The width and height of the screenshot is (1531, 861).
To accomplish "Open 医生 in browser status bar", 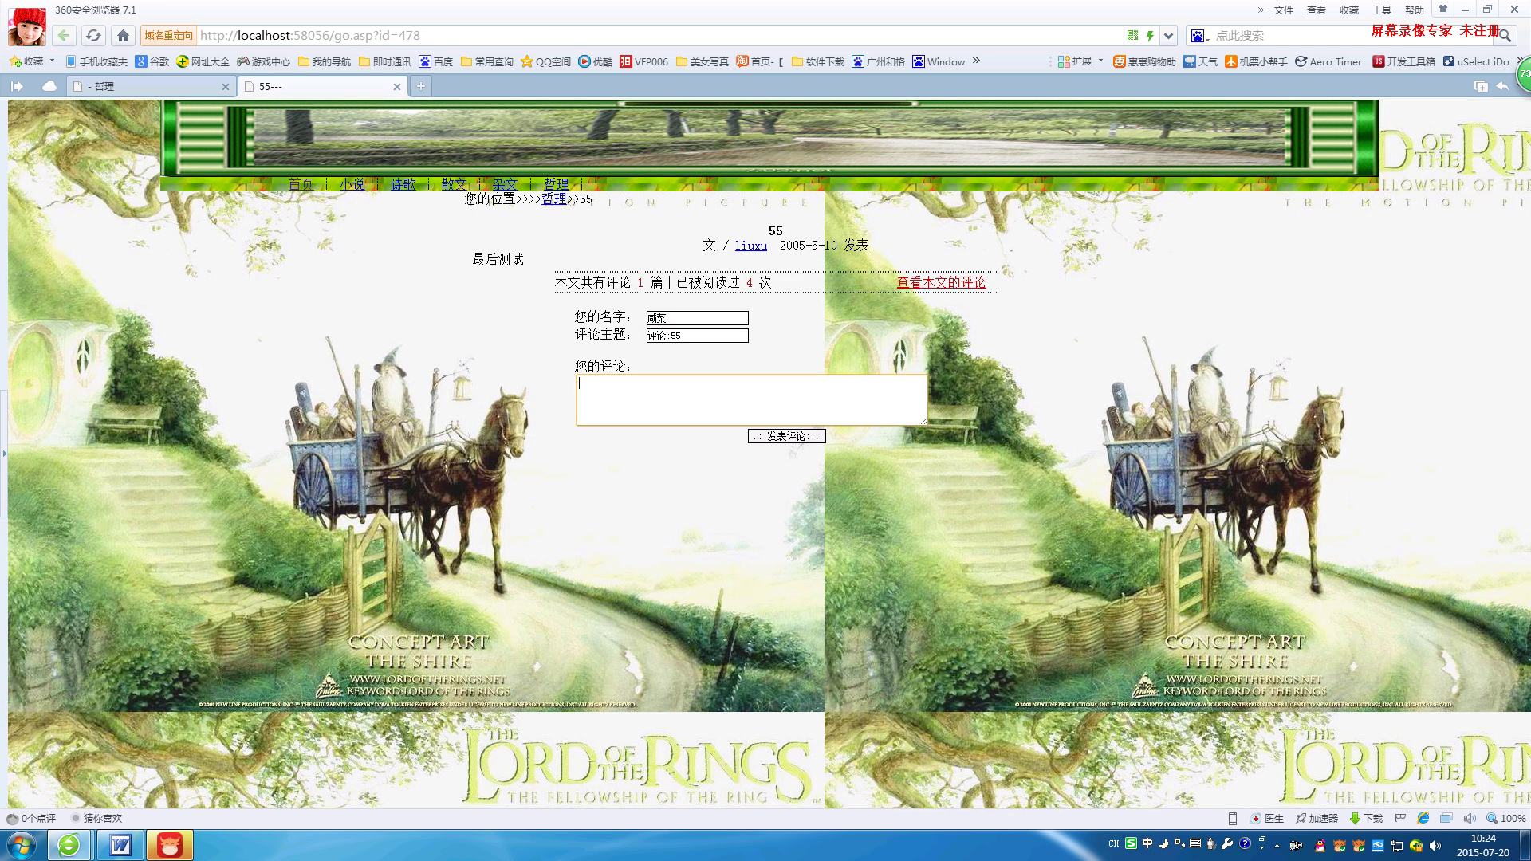I will (x=1267, y=818).
